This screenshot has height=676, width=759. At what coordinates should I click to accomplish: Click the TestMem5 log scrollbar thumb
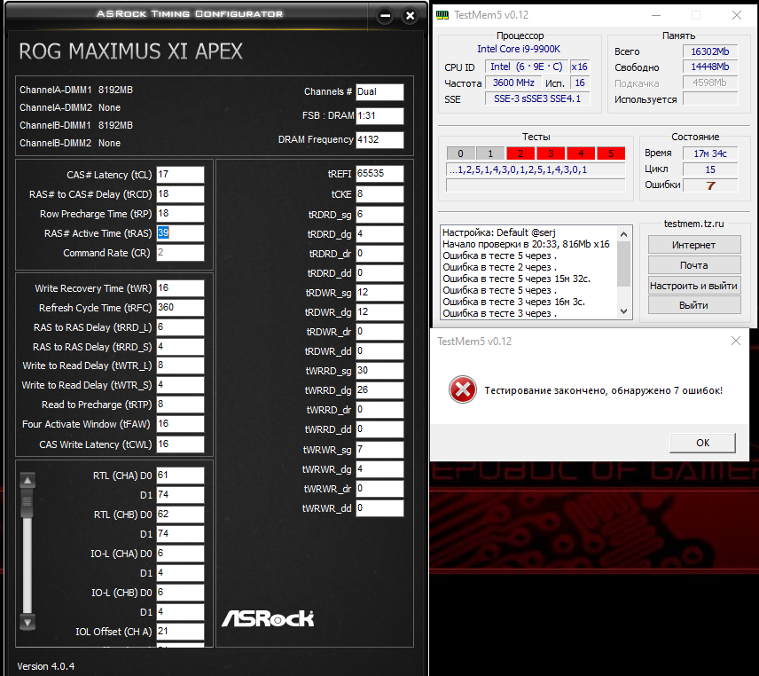[623, 263]
